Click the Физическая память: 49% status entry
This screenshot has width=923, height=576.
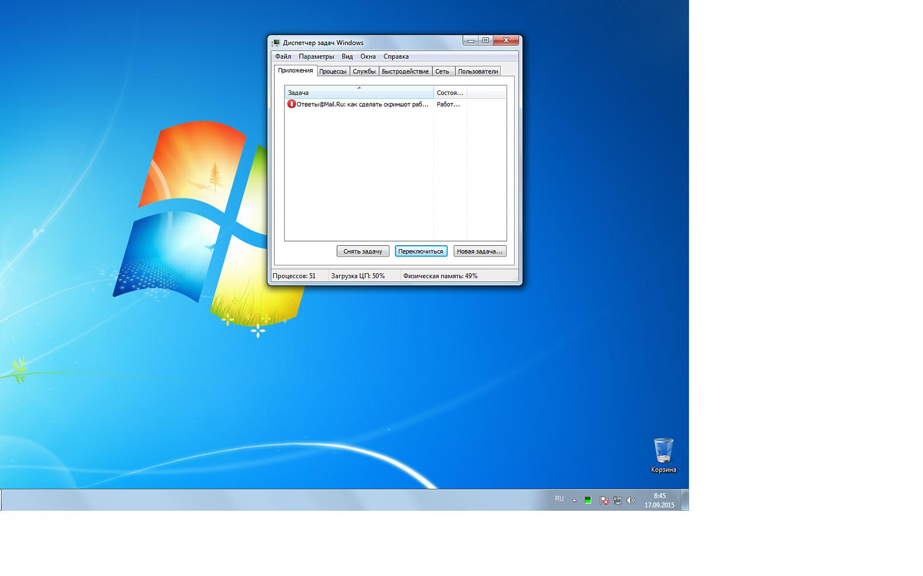[x=440, y=276]
